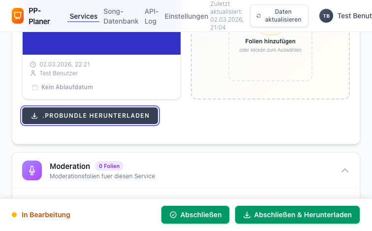This screenshot has height=231, width=372.
Task: Open the Einstellungen page
Action: (x=186, y=16)
